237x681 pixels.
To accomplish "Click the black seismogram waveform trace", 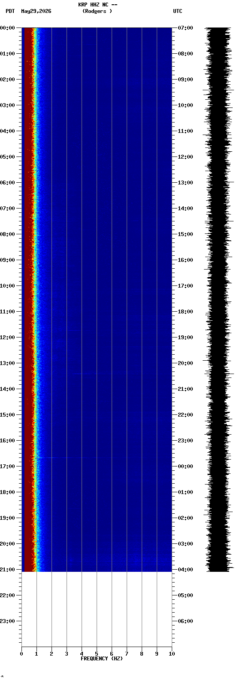I will click(x=218, y=299).
